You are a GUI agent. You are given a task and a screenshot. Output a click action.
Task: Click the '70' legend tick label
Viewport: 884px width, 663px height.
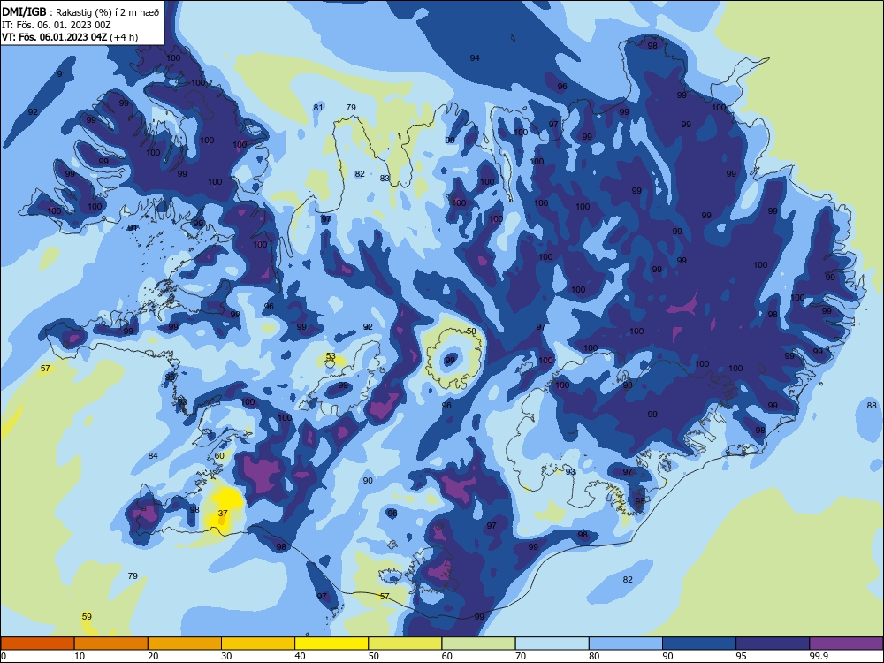521,656
